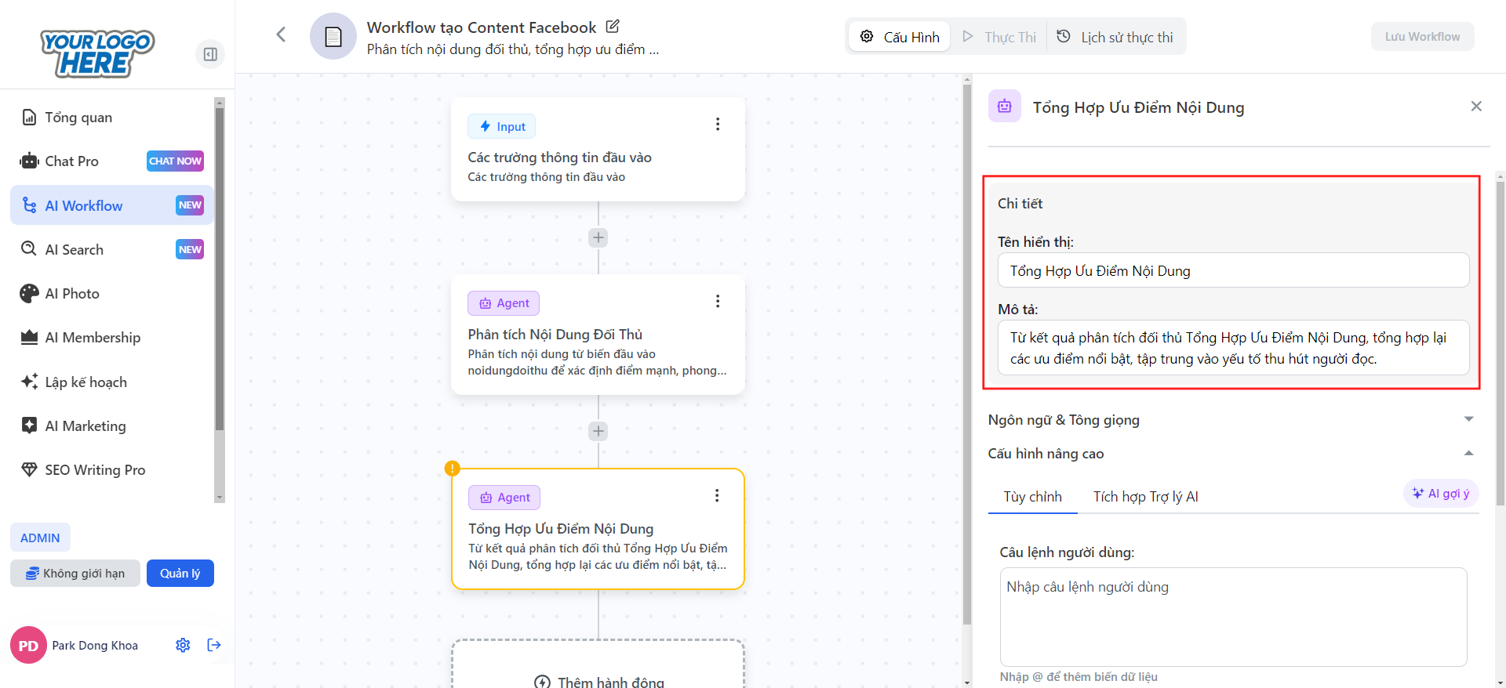
Task: Open user settings gear icon
Action: 183,645
